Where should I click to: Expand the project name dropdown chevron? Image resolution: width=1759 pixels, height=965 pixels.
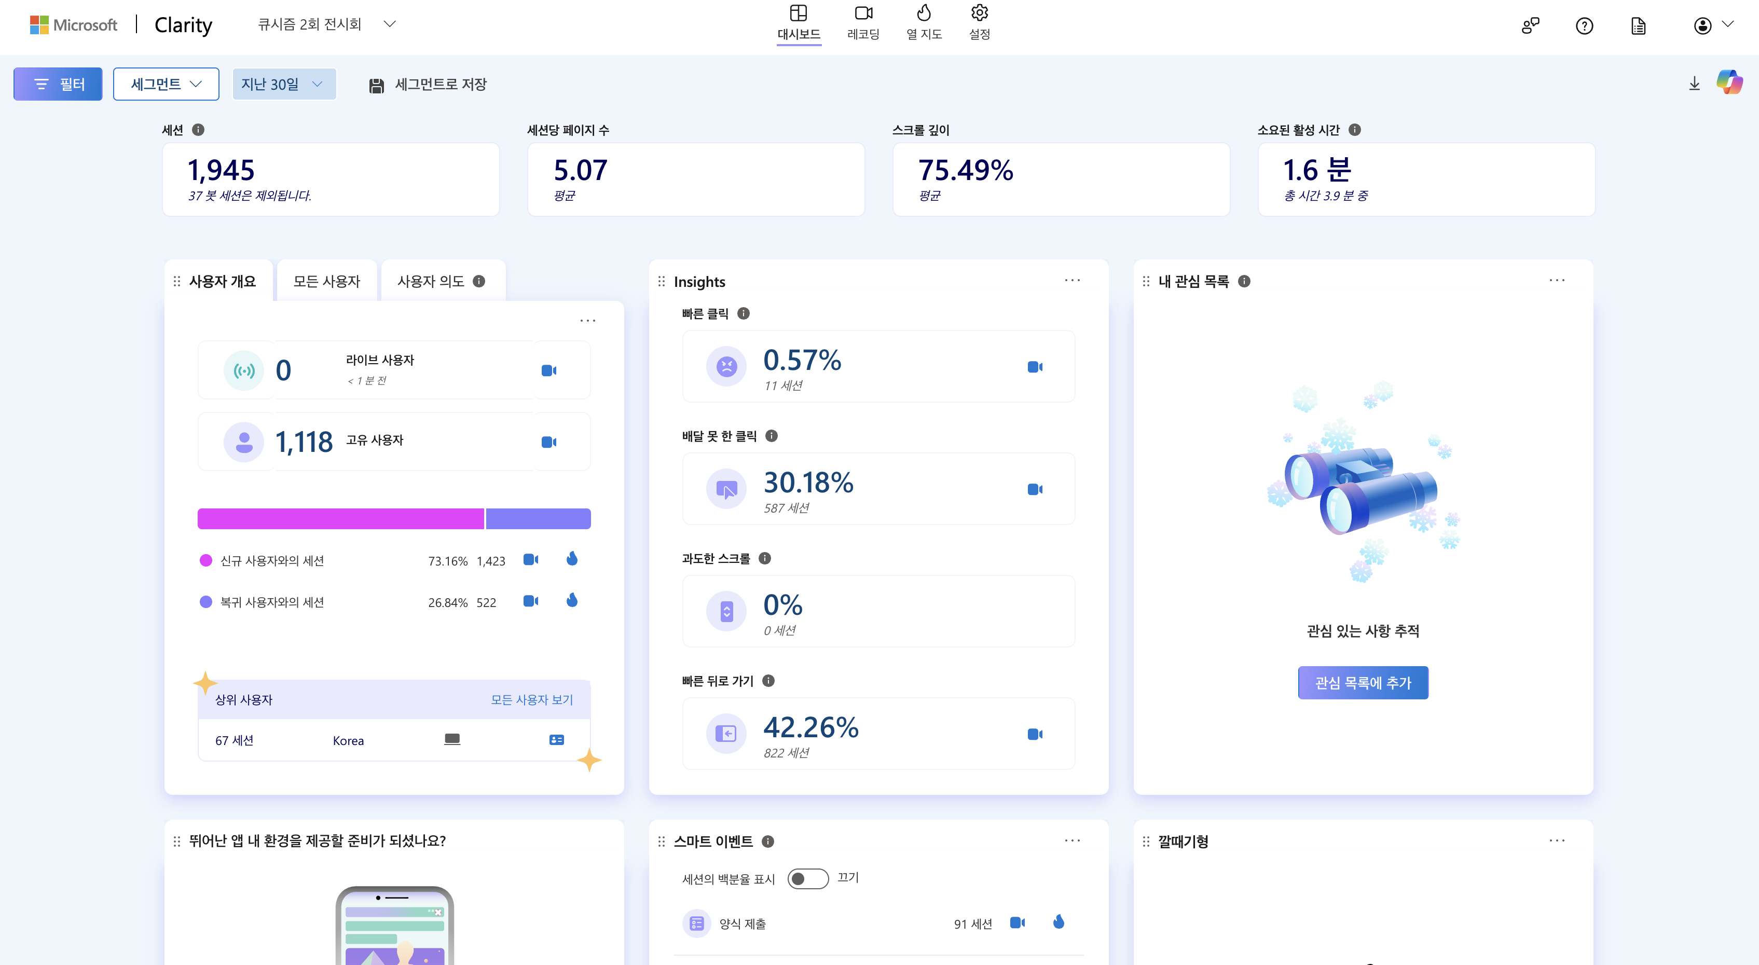pyautogui.click(x=390, y=24)
